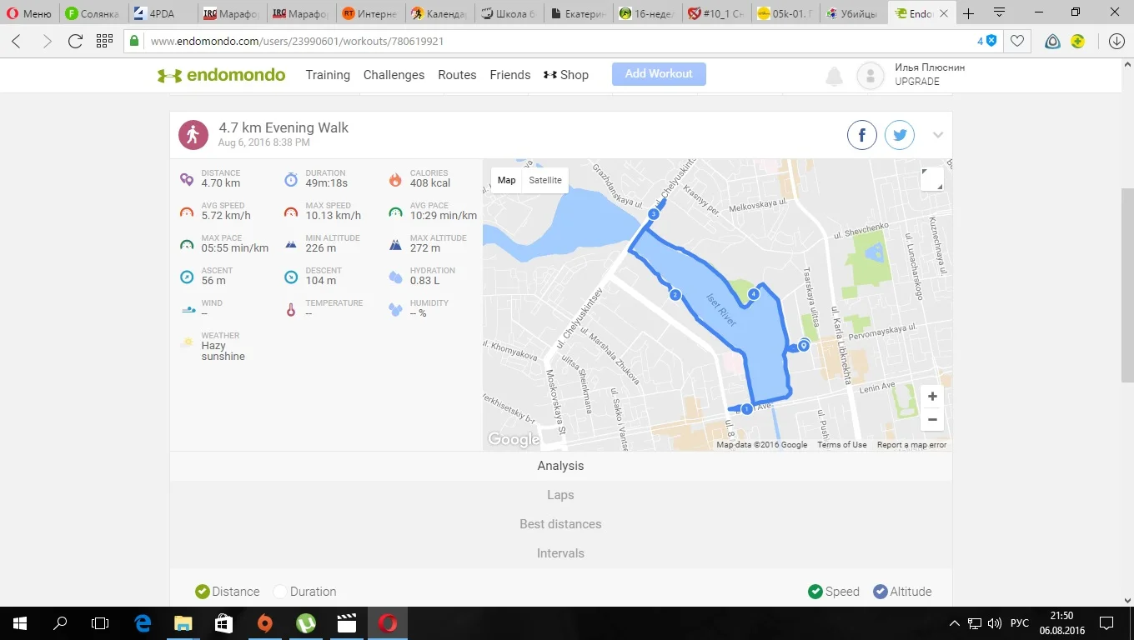Open the Opera Меню button
This screenshot has width=1134, height=640.
[x=30, y=13]
